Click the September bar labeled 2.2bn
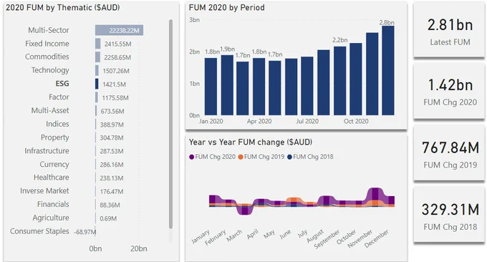 click(x=340, y=81)
